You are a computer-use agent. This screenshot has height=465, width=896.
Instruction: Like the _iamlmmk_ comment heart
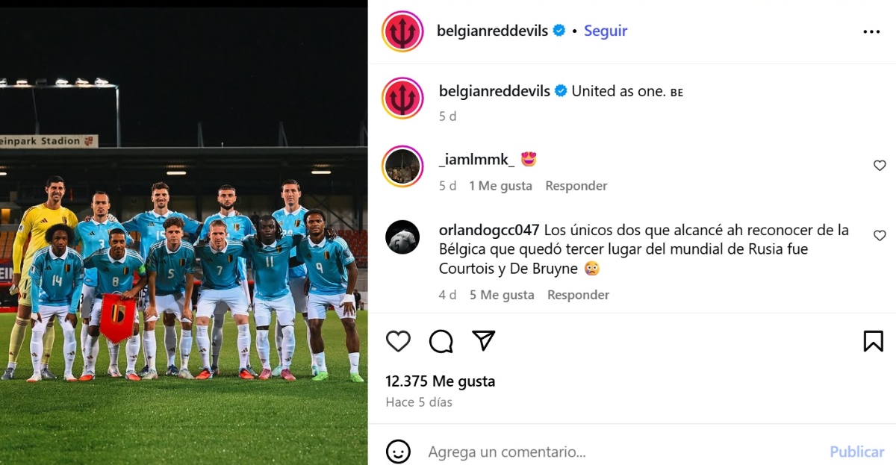point(880,166)
